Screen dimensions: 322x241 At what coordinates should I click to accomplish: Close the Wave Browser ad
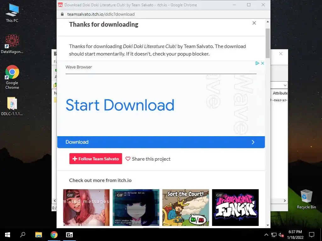click(263, 63)
